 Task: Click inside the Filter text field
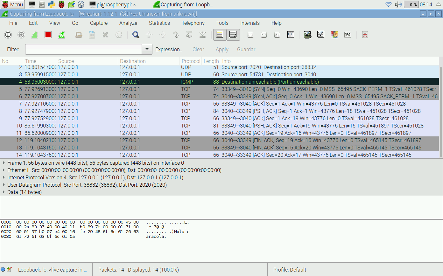click(83, 49)
